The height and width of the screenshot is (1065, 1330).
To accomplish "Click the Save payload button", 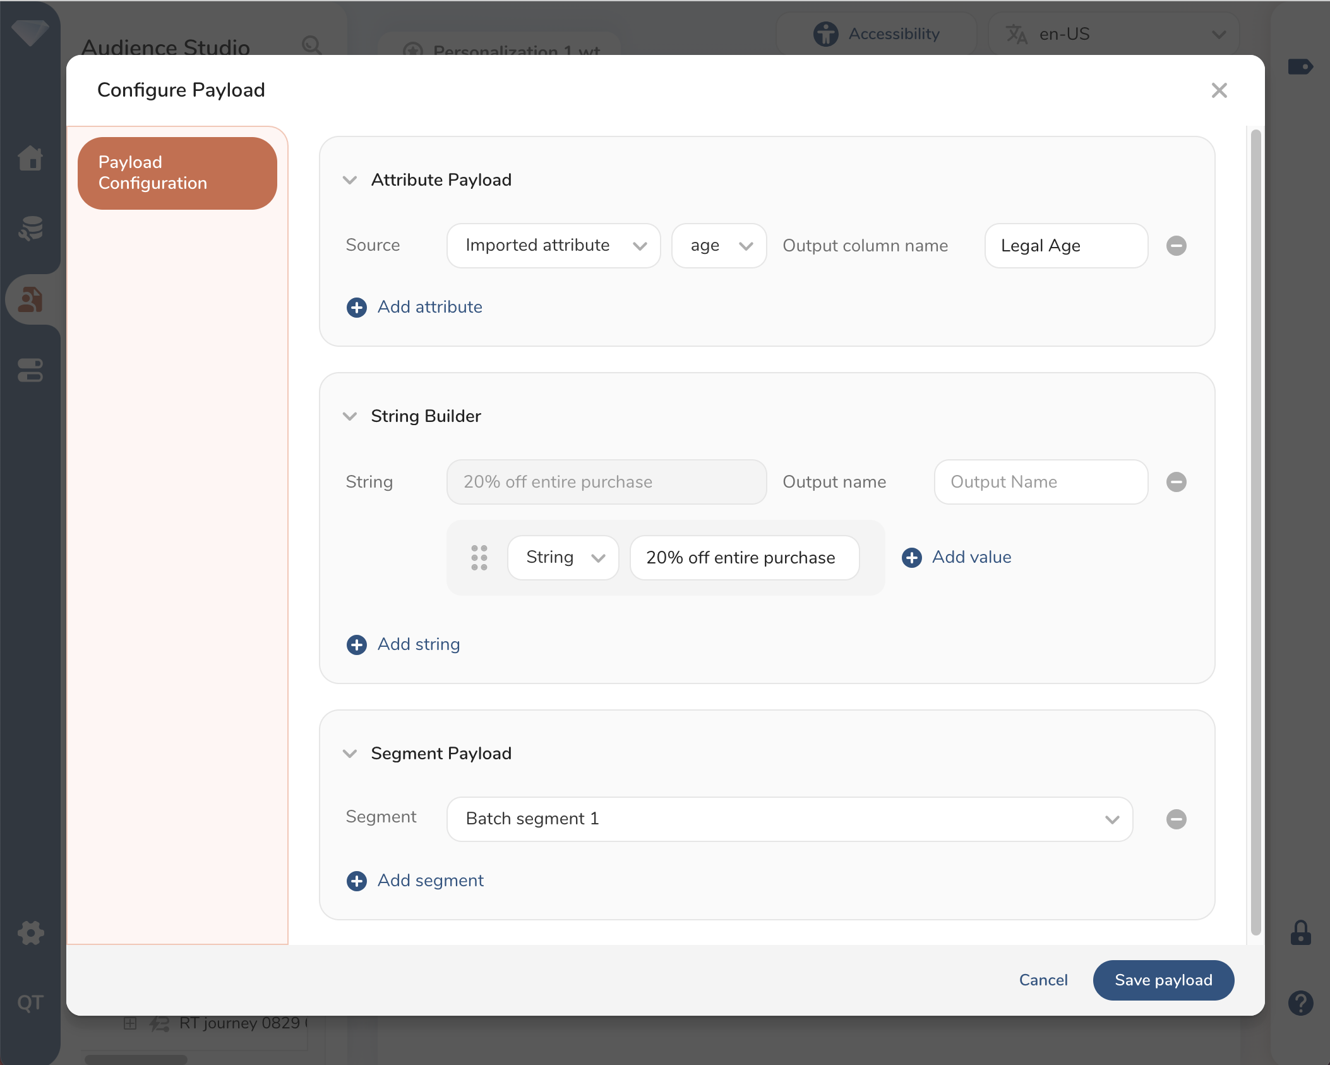I will tap(1163, 980).
